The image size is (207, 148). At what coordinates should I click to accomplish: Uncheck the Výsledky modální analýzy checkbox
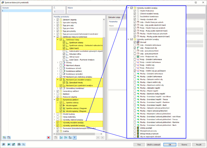[x=58, y=122]
